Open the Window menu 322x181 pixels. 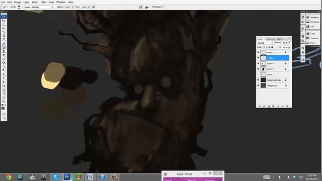[x=61, y=2]
